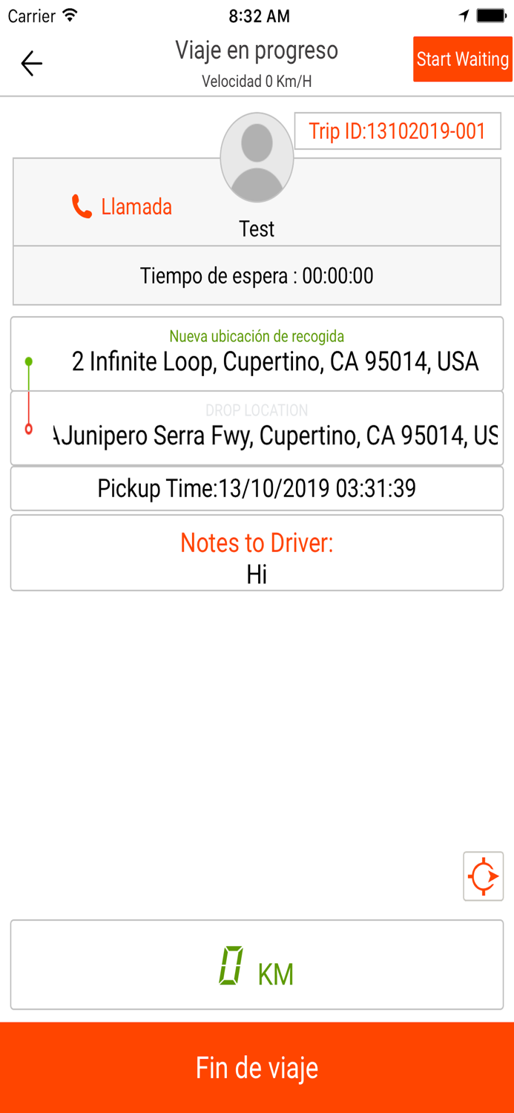Open the passenger profile avatar image
The image size is (514, 1113).
point(257,157)
